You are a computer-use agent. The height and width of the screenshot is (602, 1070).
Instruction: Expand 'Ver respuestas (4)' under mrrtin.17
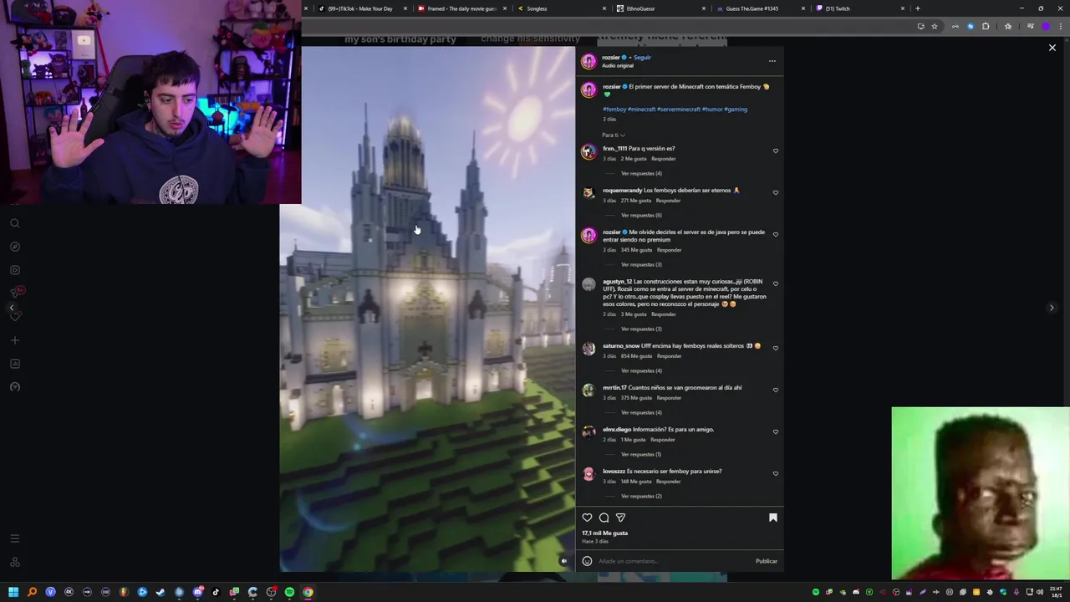click(x=641, y=412)
